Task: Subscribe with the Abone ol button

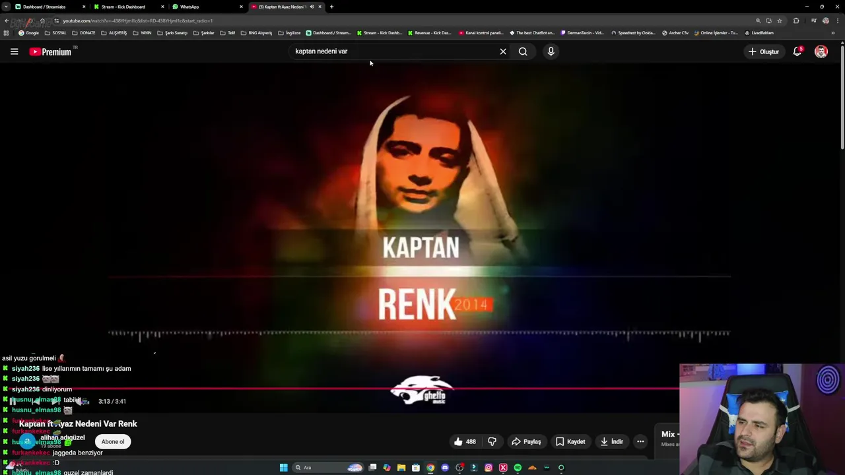Action: [113, 442]
